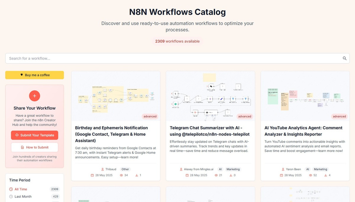Viewport: 355px width, 202px height.
Task: Click calendar icon on AI YouTube Analytics card
Action: 282,175
